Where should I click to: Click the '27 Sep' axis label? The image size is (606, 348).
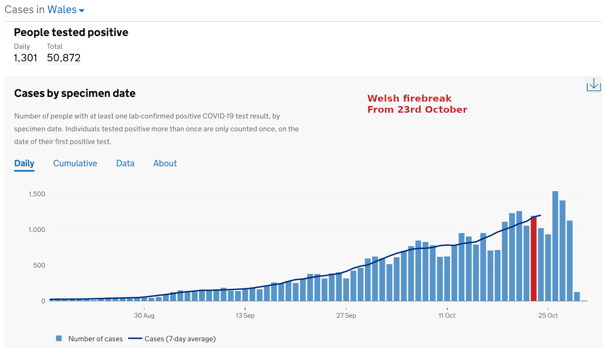(346, 315)
